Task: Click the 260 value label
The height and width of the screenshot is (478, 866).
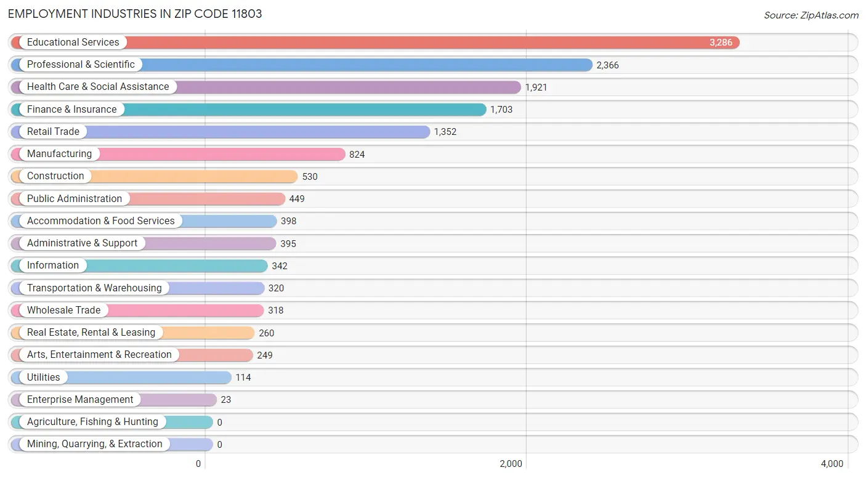Action: 266,333
